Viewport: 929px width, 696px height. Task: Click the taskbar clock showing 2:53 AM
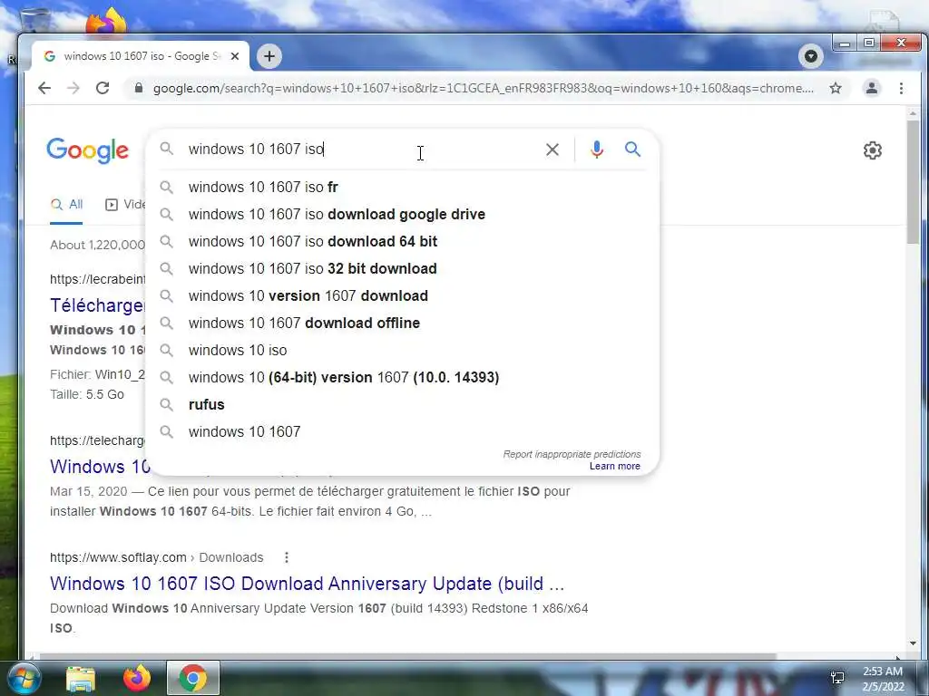pos(882,679)
